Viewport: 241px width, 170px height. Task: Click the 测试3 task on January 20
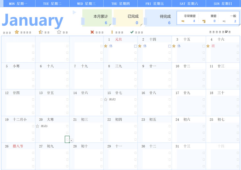pos(44,126)
